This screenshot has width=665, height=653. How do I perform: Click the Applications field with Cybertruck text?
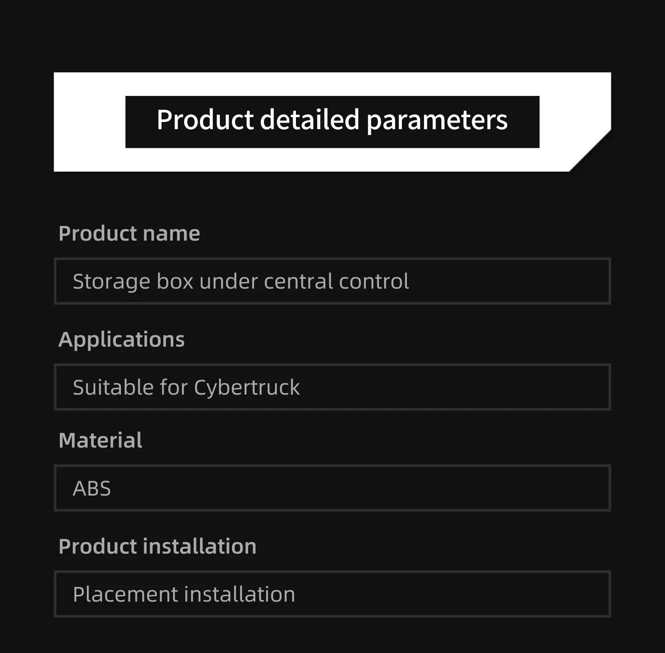[x=332, y=387]
